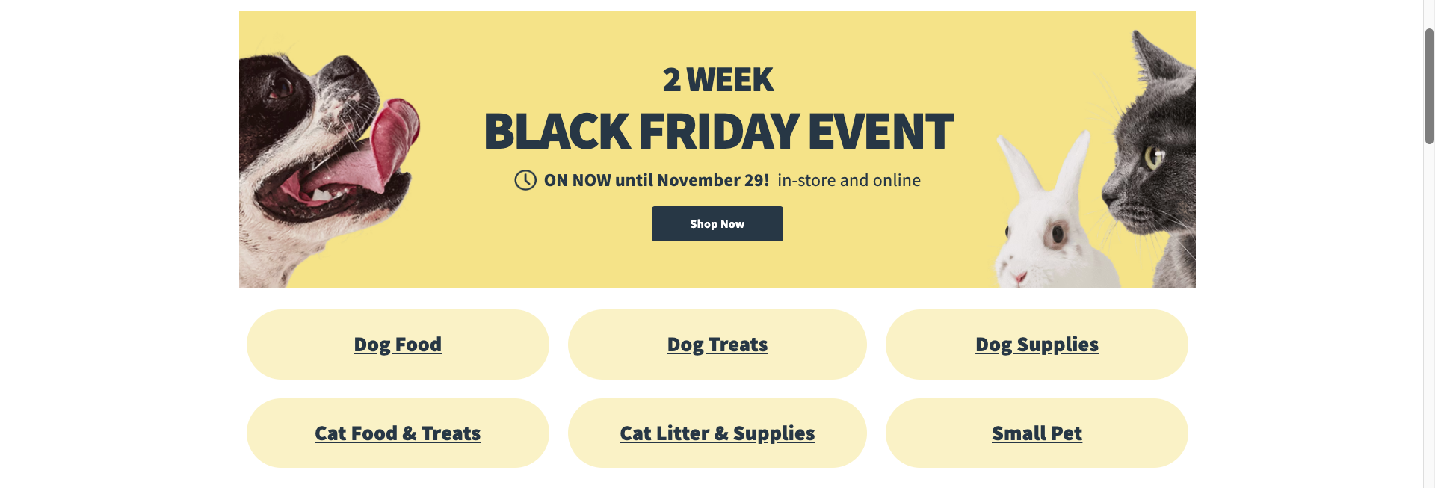The width and height of the screenshot is (1435, 488).
Task: Click the white rabbit image
Action: click(x=1050, y=217)
